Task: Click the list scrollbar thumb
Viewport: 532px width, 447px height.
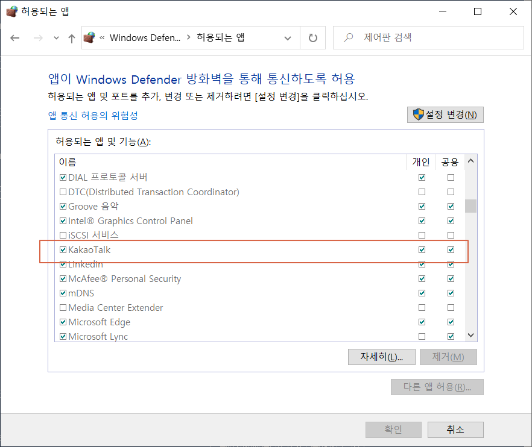Action: (470, 206)
